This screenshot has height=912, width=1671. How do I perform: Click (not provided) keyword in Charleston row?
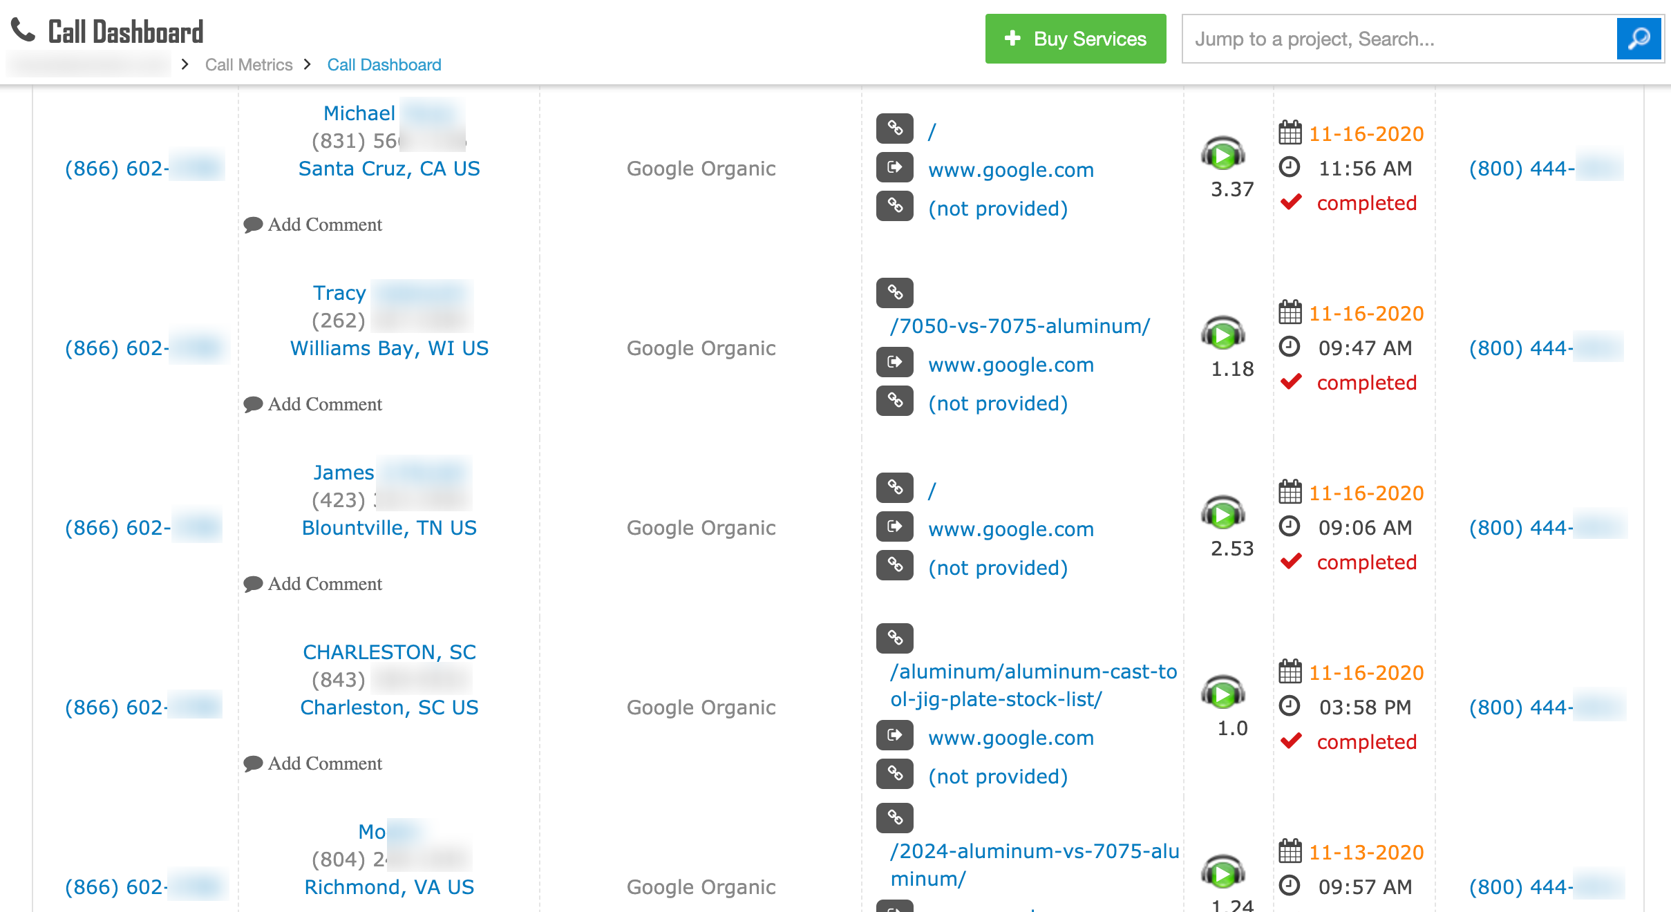(x=998, y=777)
